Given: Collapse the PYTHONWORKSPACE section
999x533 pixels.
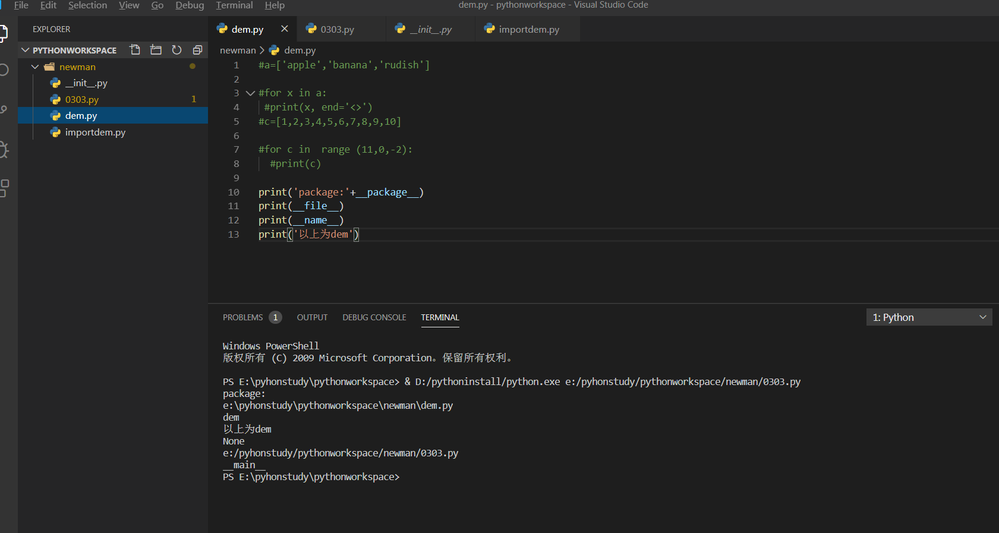Looking at the screenshot, I should (26, 50).
